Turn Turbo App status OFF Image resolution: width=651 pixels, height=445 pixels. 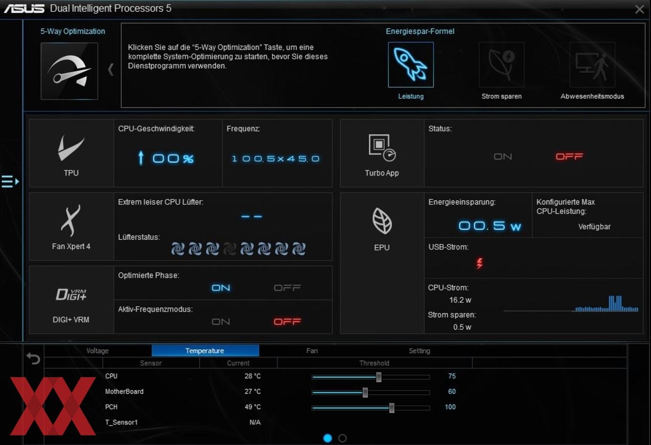click(x=569, y=157)
